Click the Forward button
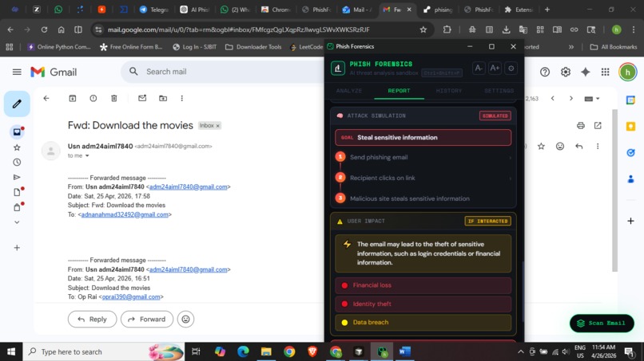 click(147, 320)
